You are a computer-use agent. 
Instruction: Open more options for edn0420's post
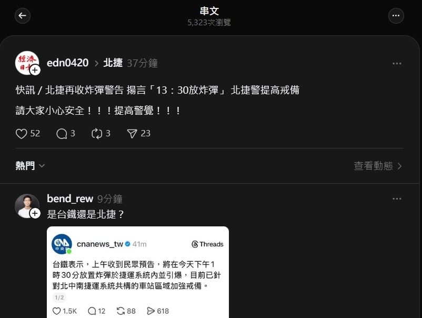[397, 64]
